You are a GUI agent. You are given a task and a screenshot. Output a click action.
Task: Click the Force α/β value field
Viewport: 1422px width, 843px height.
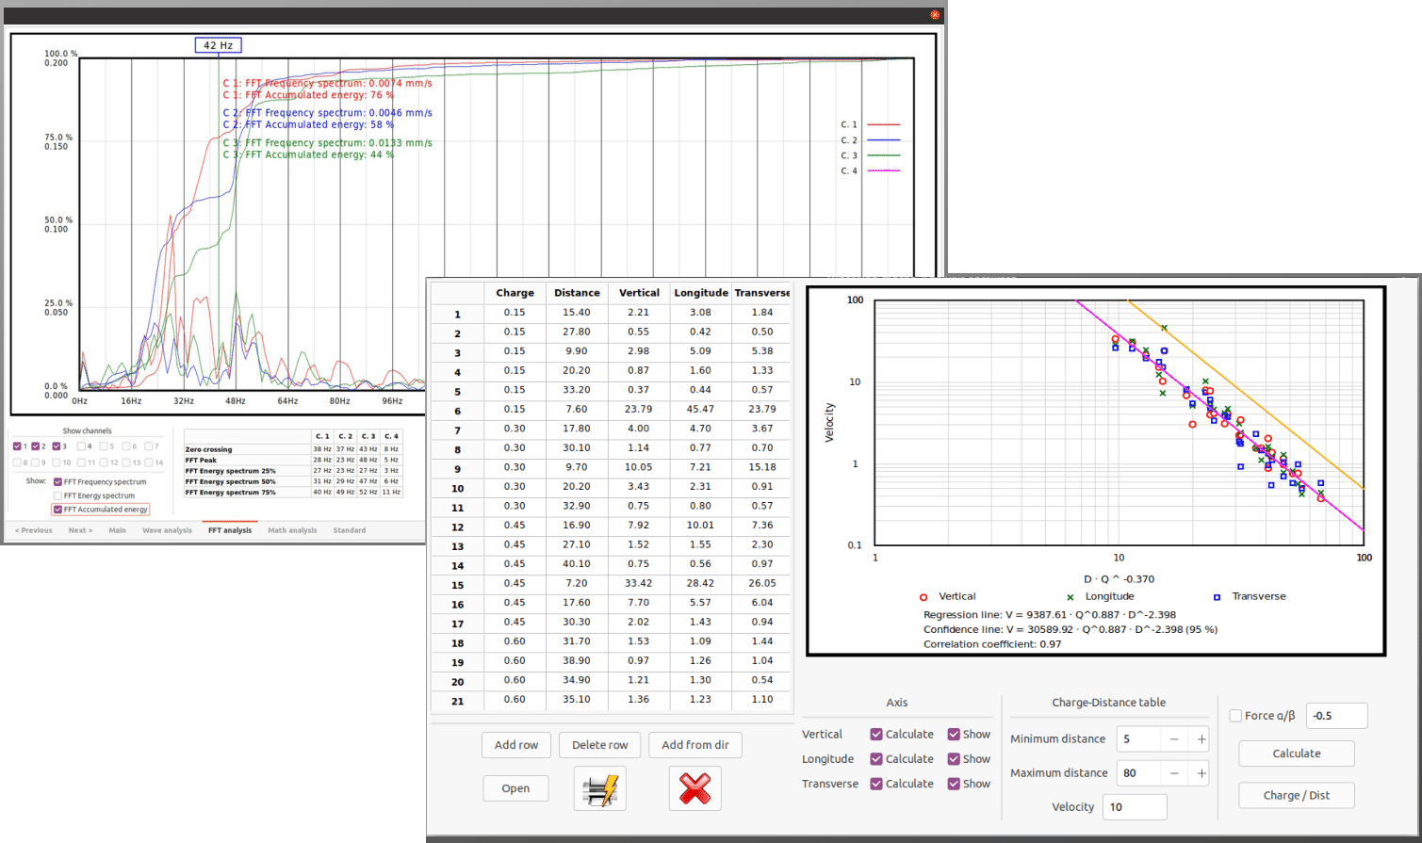[1336, 716]
